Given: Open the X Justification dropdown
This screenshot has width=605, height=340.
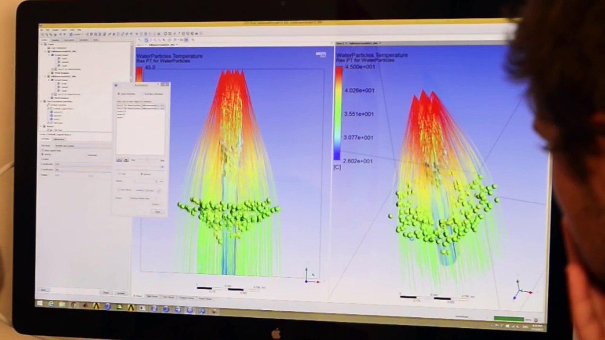Looking at the screenshot, I should tap(83, 163).
